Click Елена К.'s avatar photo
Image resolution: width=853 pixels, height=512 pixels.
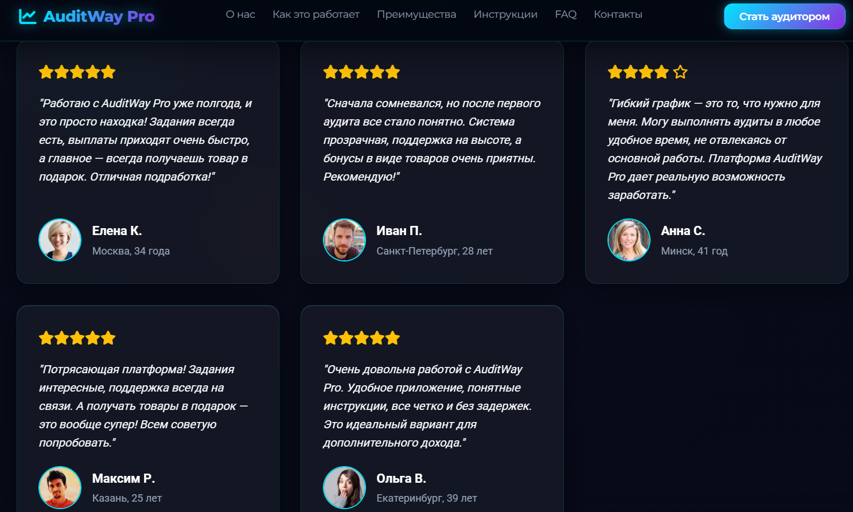pyautogui.click(x=60, y=240)
